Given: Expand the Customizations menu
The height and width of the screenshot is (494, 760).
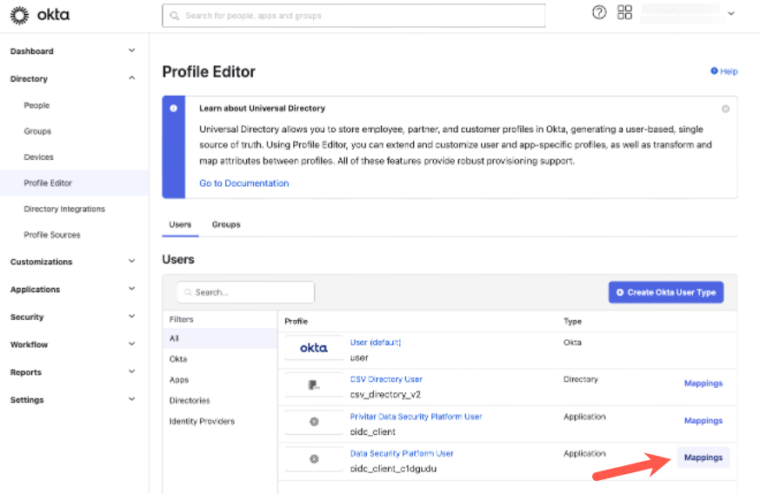Looking at the screenshot, I should click(131, 261).
